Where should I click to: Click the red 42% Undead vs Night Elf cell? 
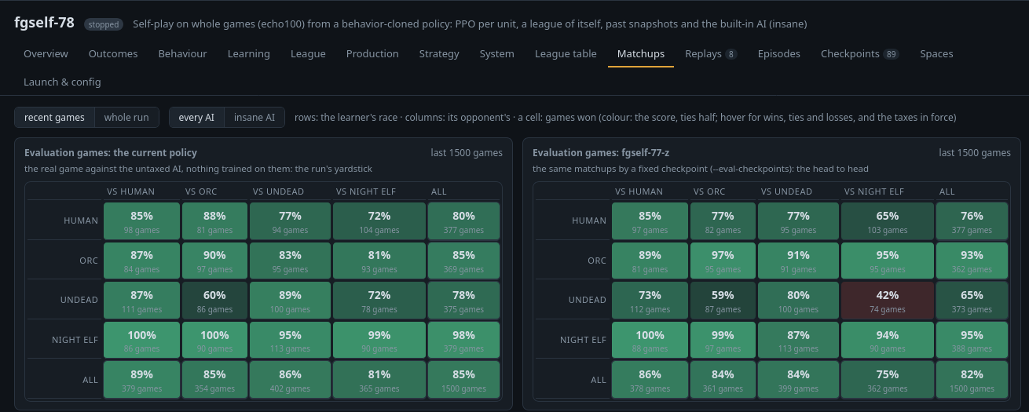(888, 301)
